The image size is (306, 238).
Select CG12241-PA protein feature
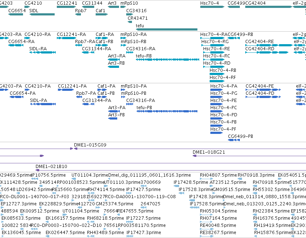tap(66, 90)
